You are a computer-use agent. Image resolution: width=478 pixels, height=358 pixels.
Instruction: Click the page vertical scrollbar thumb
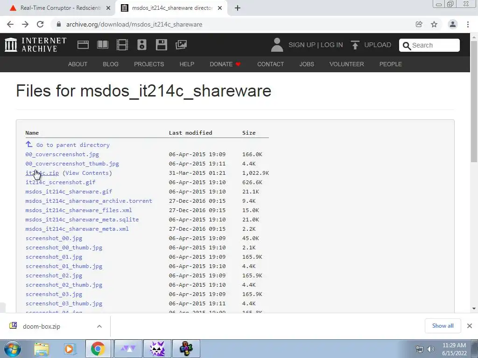[474, 101]
